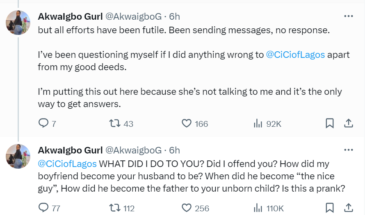View analytics of the 110K views tweet

coord(258,208)
